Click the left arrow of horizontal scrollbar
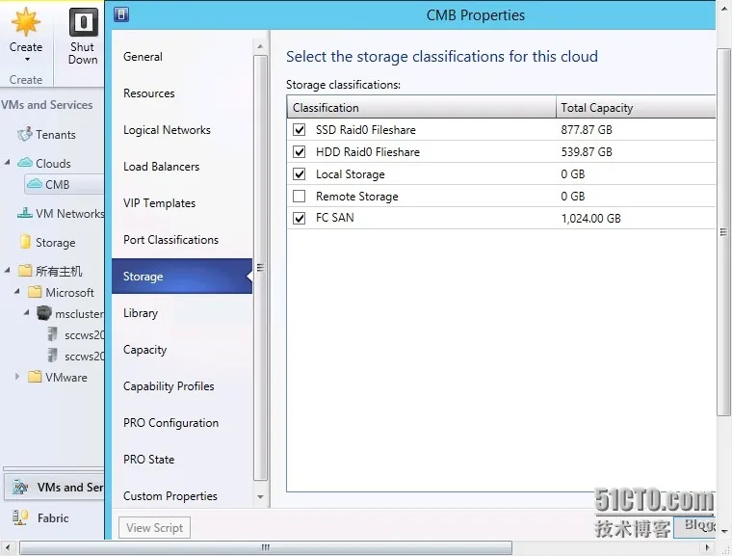 click(8, 547)
